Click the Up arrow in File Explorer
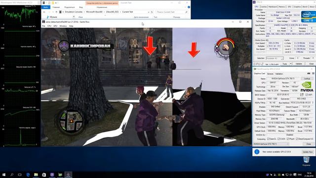 (56, 12)
